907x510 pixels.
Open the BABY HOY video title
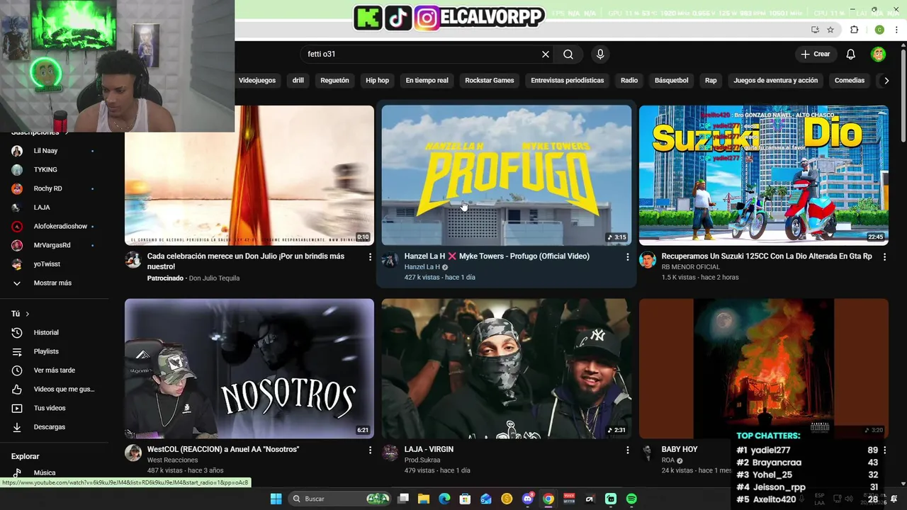[x=680, y=450]
